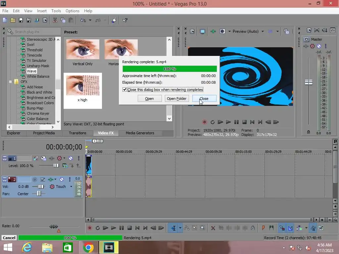
Task: Toggle Split Screen View in preview toolbar
Action: coord(222,31)
